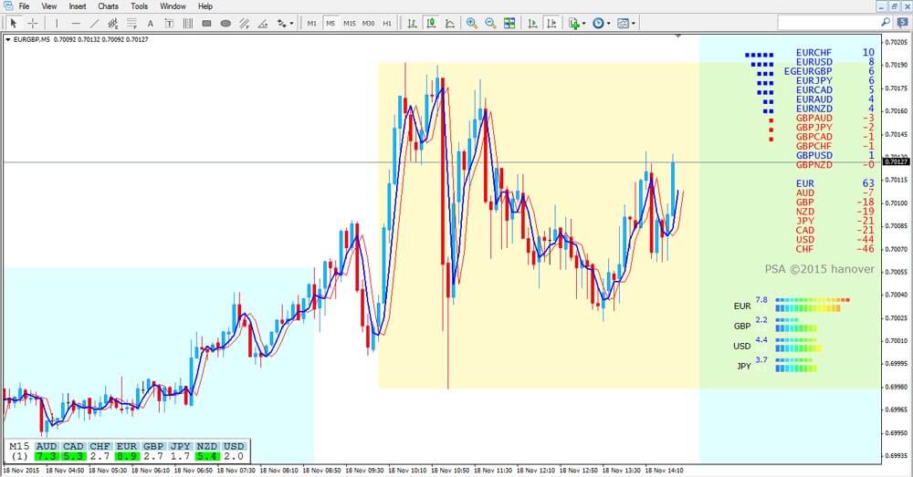Image resolution: width=913 pixels, height=477 pixels.
Task: Click the 'PSA ©2015 hanover' text
Action: click(x=819, y=269)
